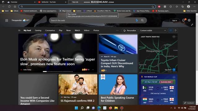This screenshot has height=111, width=198.
Task: Select the Gaming feed category
Action: coord(38,30)
